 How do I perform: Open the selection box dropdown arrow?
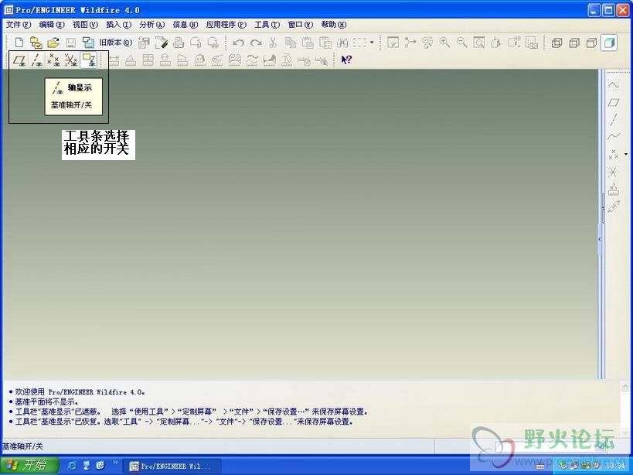372,42
